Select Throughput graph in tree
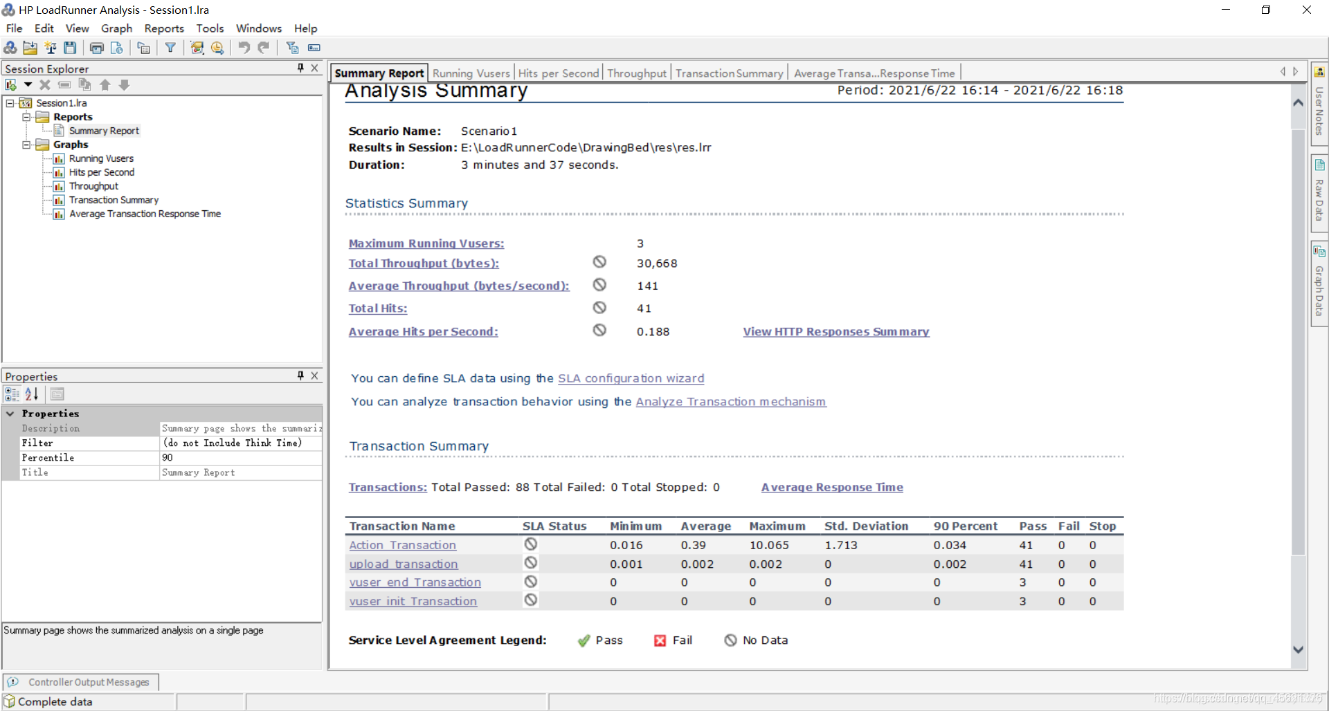 (93, 186)
